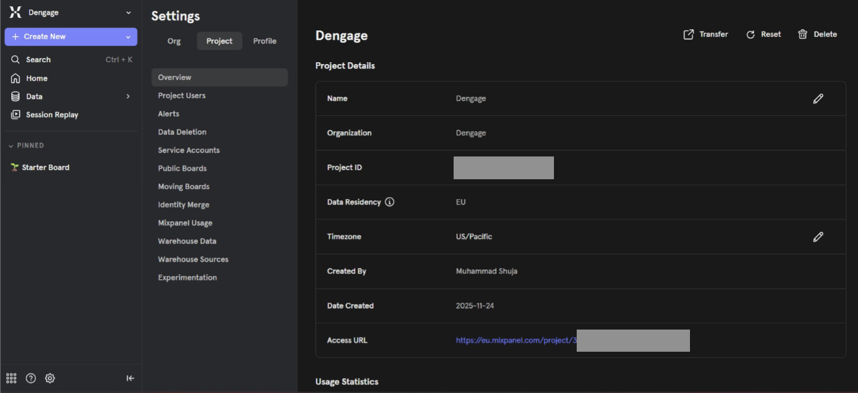
Task: Click the Mixpanel logo icon
Action: (15, 12)
